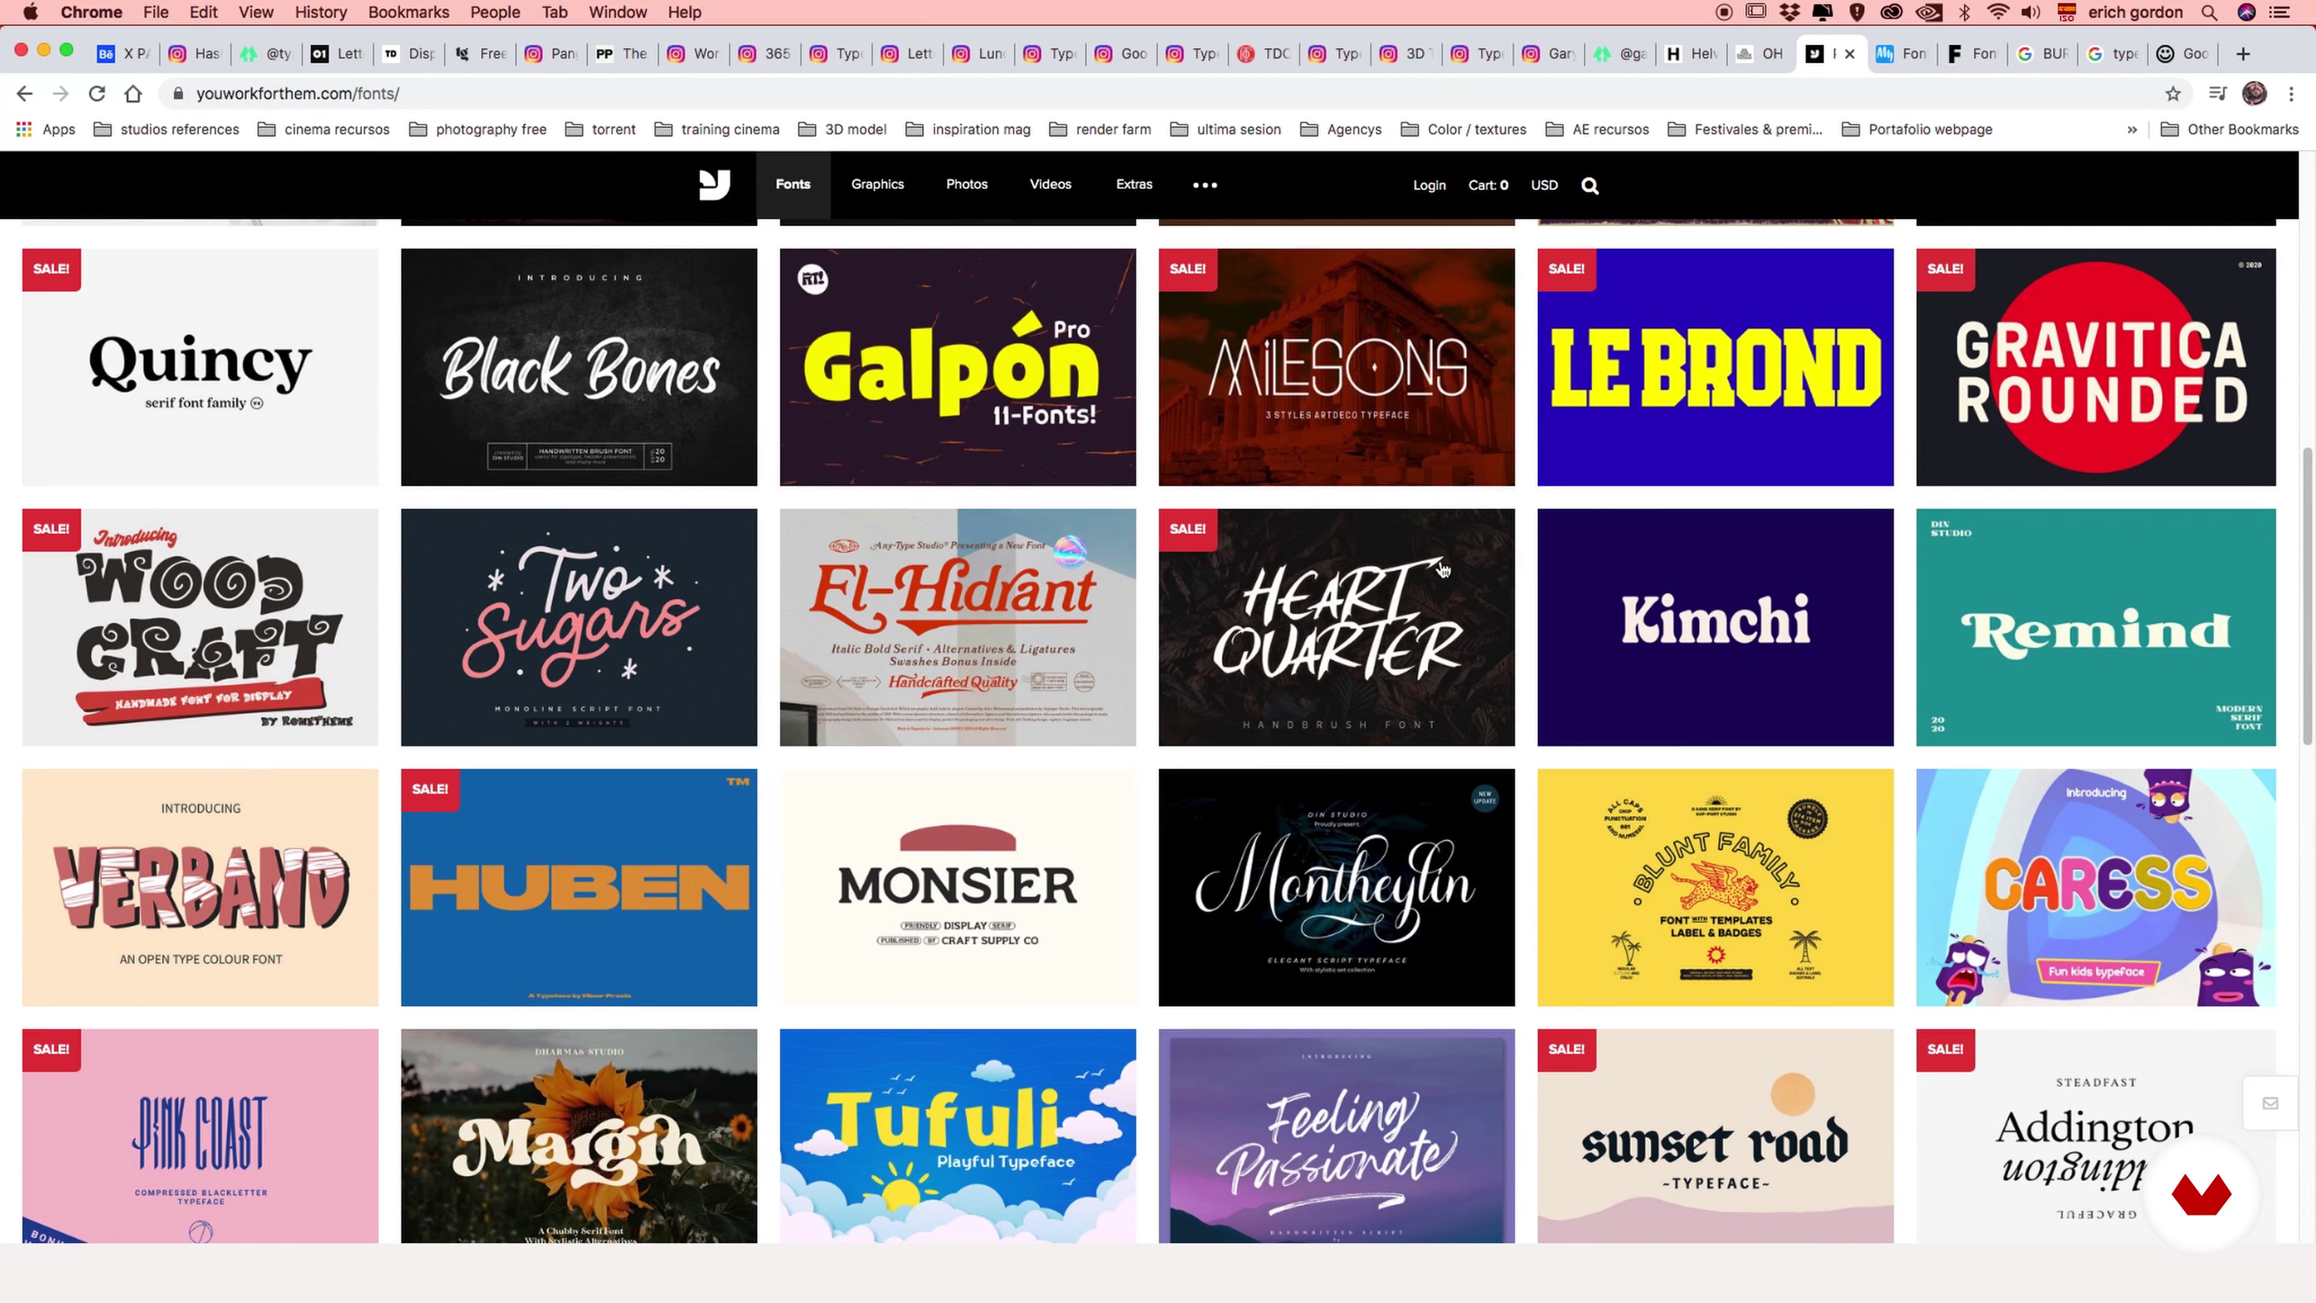Open the Galpón Pro font thumbnail
Viewport: 2316px width, 1303px height.
point(958,367)
